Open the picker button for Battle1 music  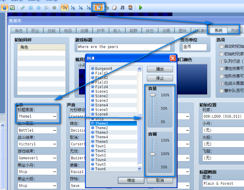54,130
